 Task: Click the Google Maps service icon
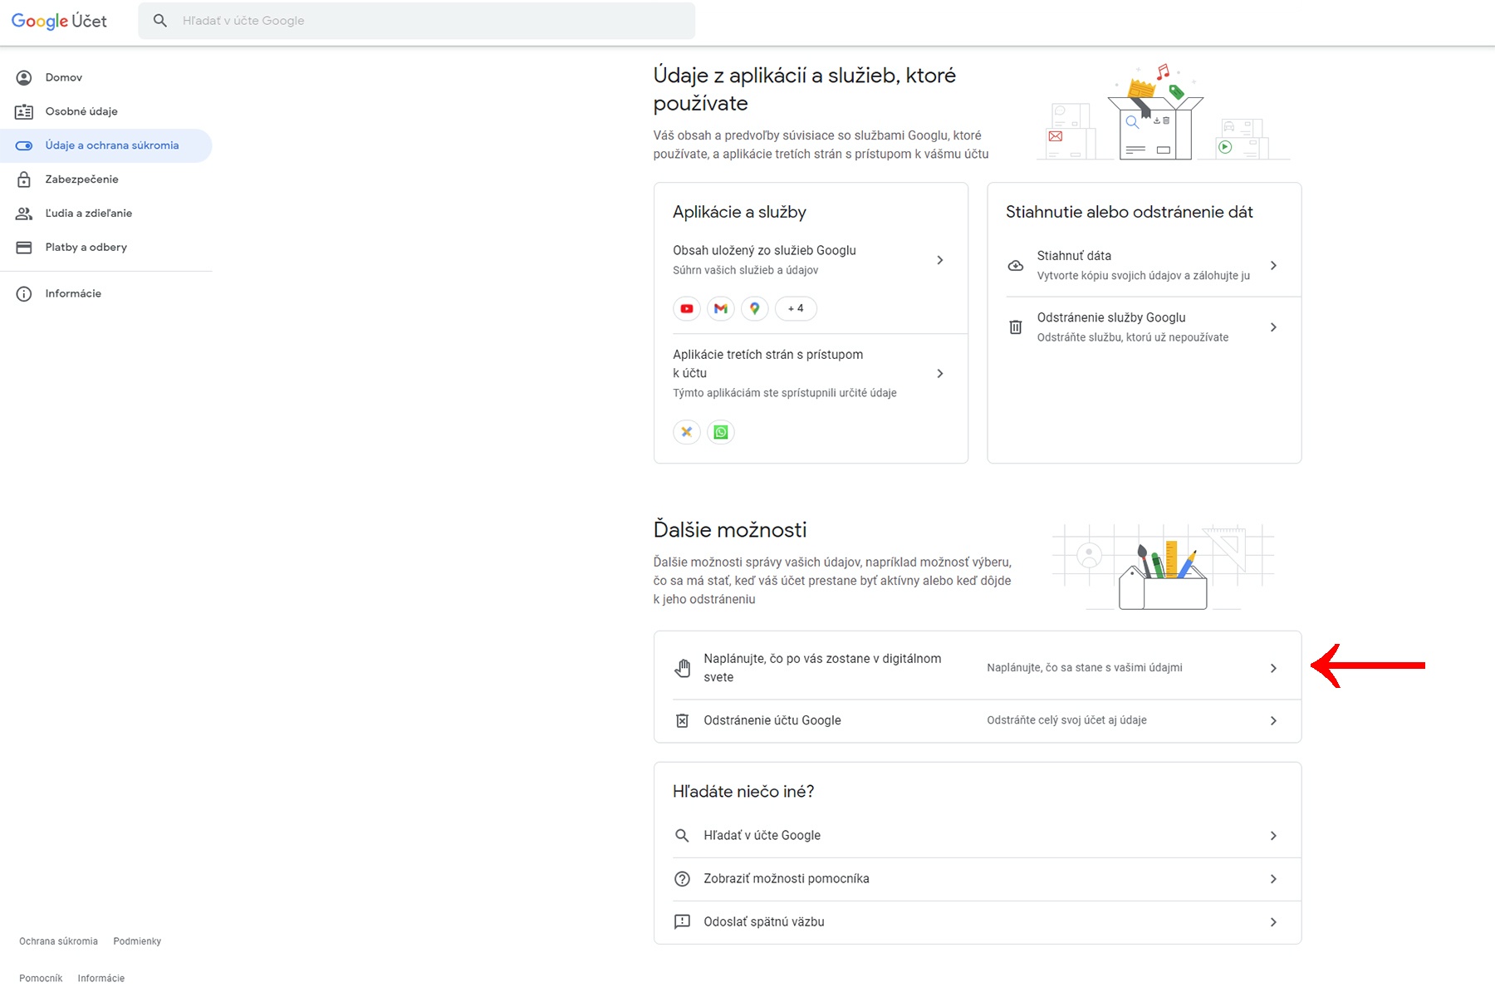coord(755,308)
